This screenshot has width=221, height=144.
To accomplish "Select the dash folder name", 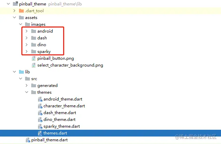I will [42, 38].
